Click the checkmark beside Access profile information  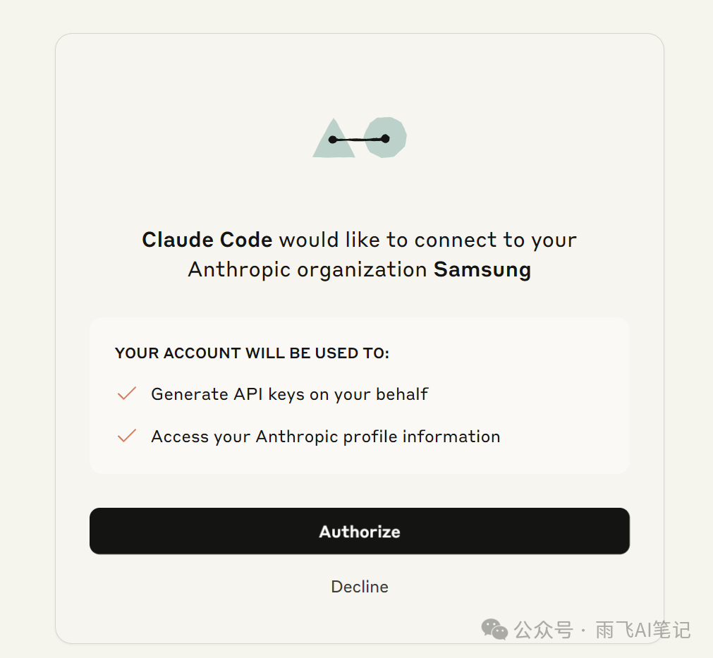point(126,436)
